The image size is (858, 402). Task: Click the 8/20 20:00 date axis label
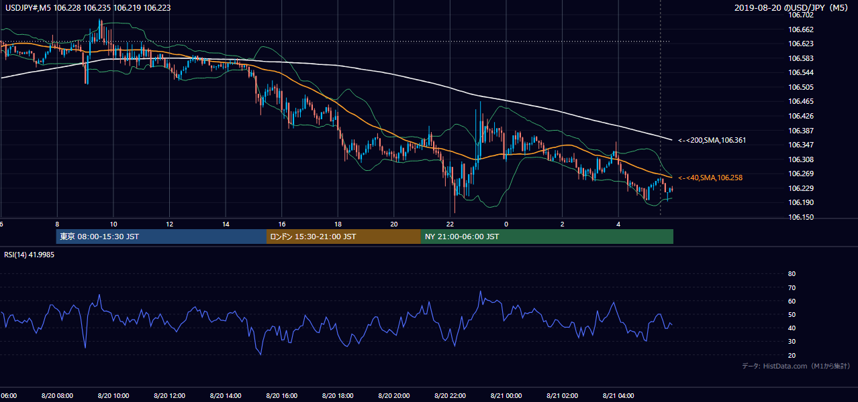point(394,395)
